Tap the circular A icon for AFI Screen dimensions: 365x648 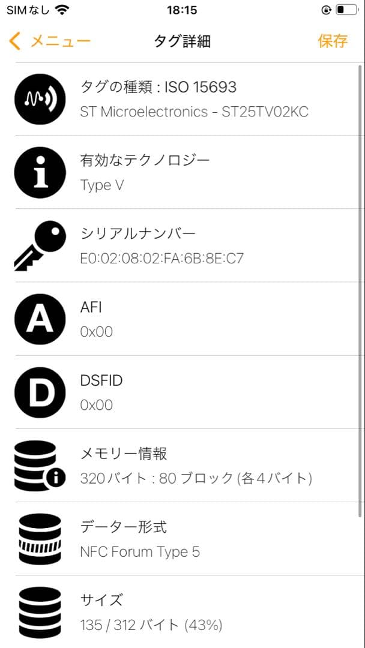click(x=40, y=319)
